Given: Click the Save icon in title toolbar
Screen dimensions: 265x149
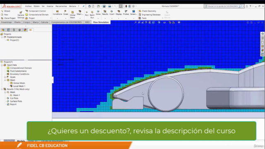Looking at the screenshot, I should tap(104, 6).
